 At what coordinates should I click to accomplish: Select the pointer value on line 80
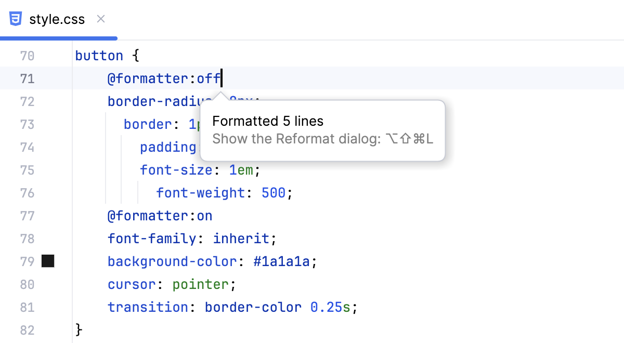pyautogui.click(x=201, y=284)
